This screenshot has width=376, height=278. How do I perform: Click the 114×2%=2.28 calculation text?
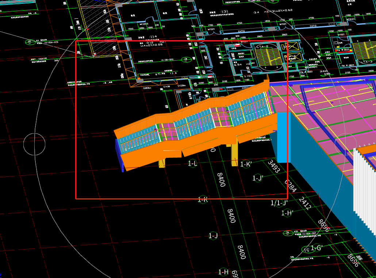pos(151,45)
